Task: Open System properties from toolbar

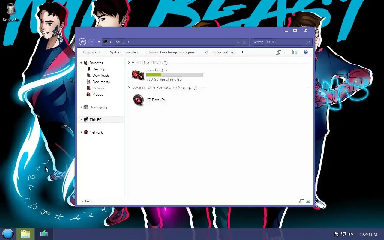Action: click(x=124, y=52)
